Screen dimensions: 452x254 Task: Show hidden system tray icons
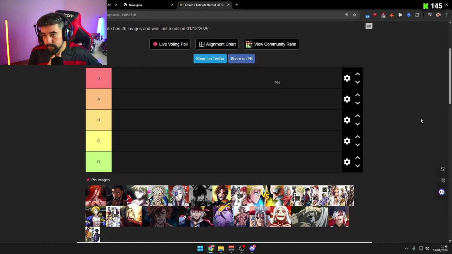coord(406,248)
